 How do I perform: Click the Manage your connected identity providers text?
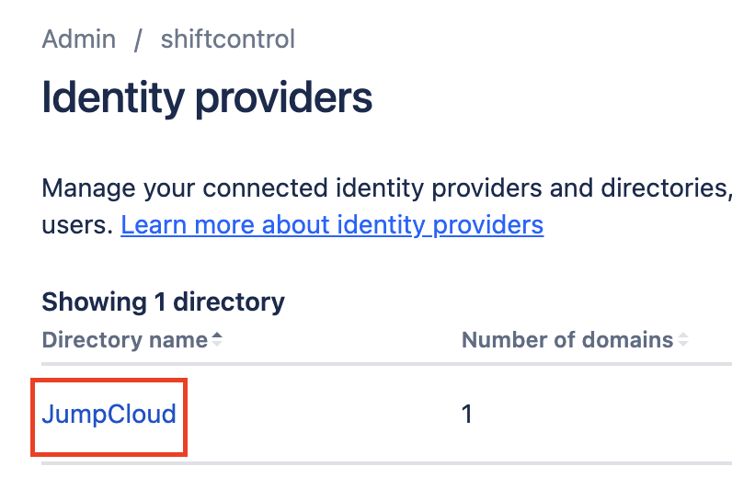click(387, 188)
